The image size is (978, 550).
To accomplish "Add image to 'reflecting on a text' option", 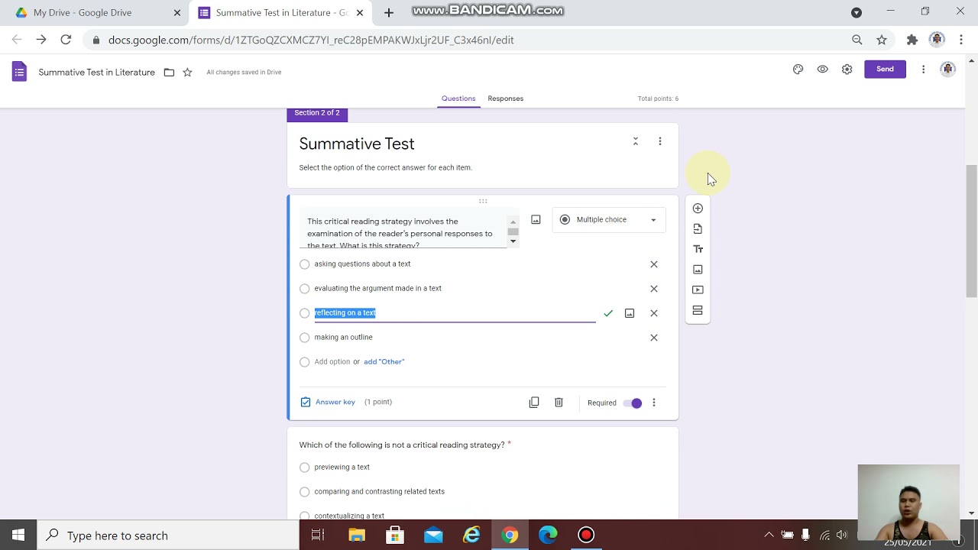I will (x=630, y=313).
